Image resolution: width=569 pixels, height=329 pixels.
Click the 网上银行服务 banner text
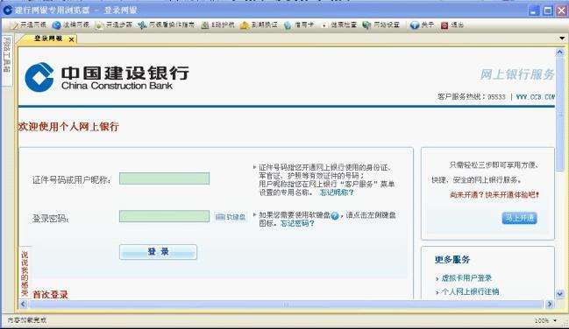517,74
